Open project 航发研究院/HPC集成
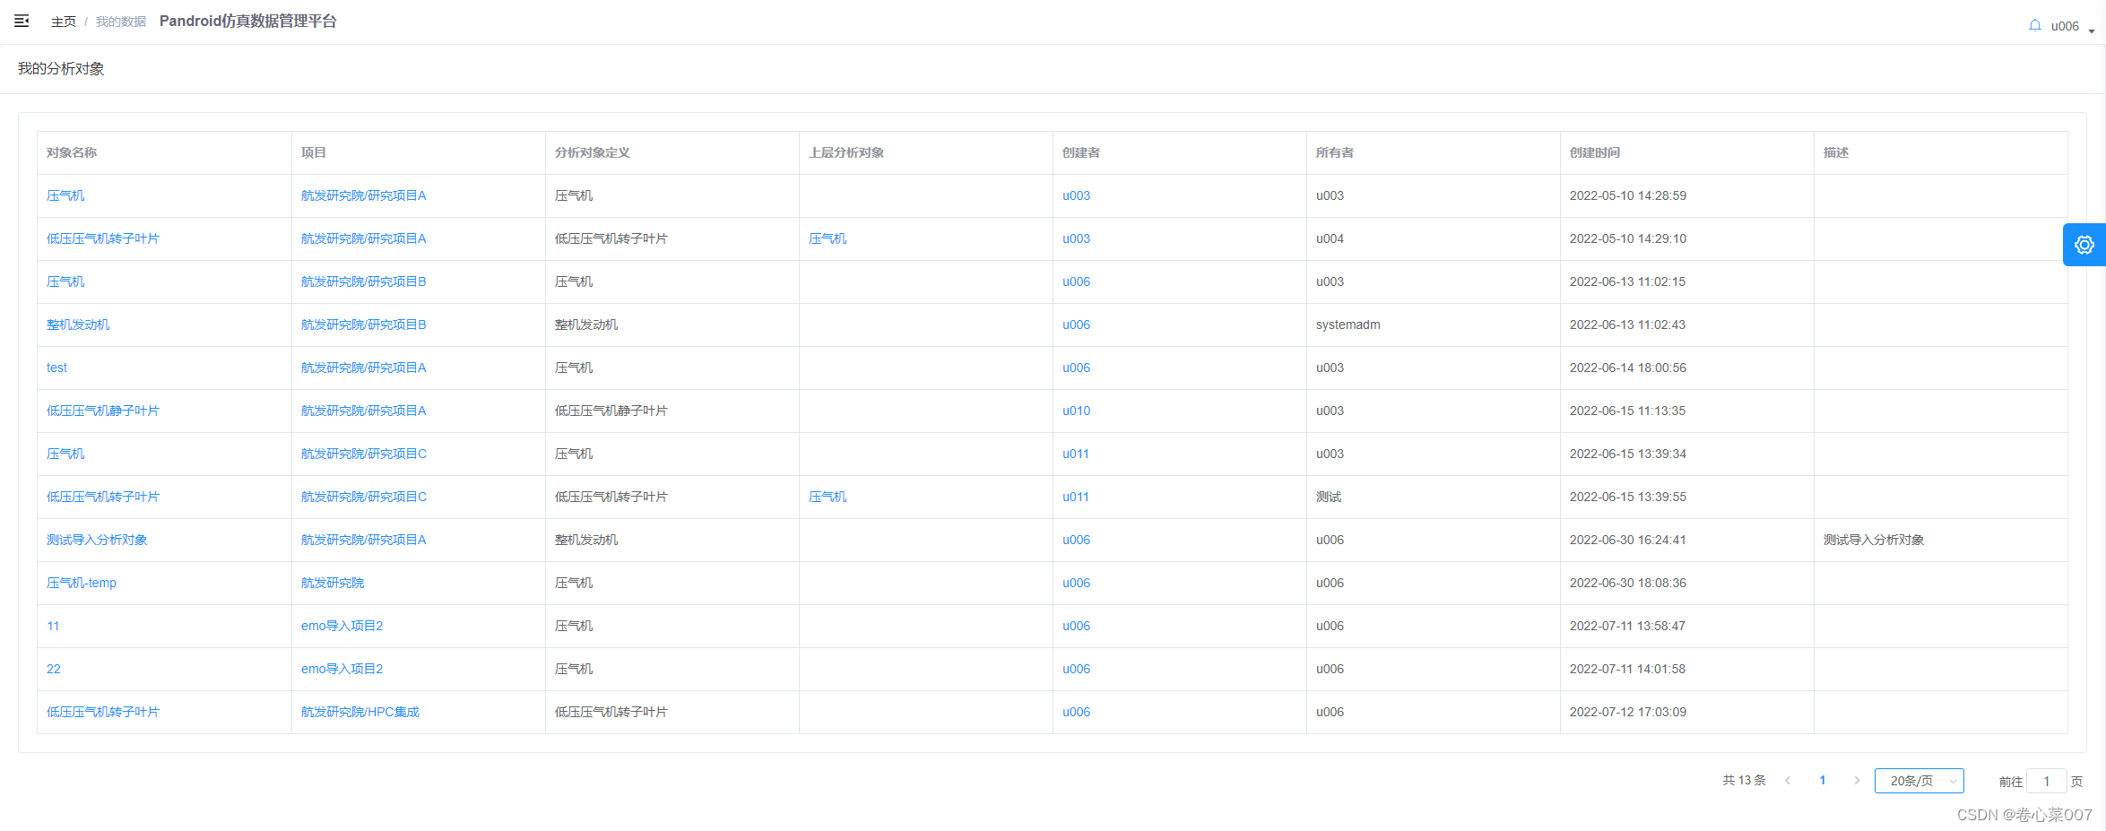The image size is (2106, 831). tap(360, 712)
